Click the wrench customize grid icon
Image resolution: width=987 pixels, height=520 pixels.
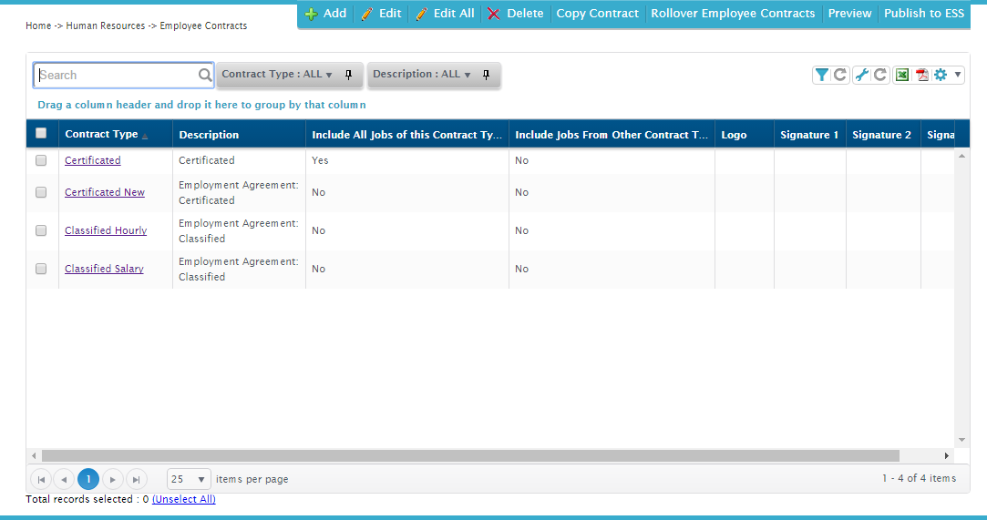click(x=861, y=76)
